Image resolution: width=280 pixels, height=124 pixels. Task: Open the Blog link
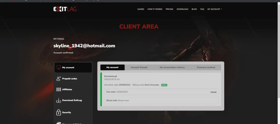click(194, 9)
